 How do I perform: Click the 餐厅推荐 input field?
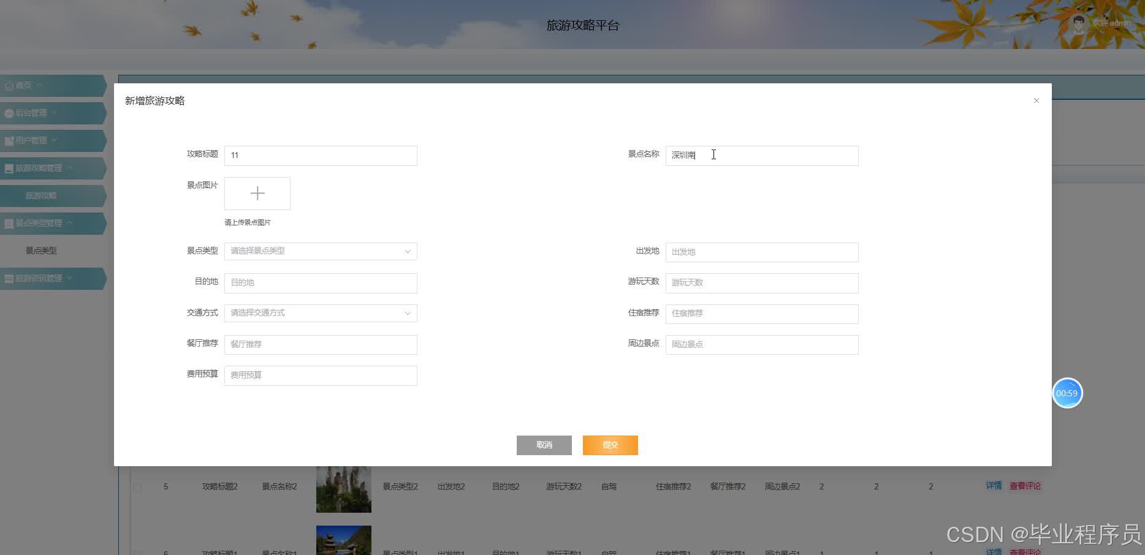(321, 344)
